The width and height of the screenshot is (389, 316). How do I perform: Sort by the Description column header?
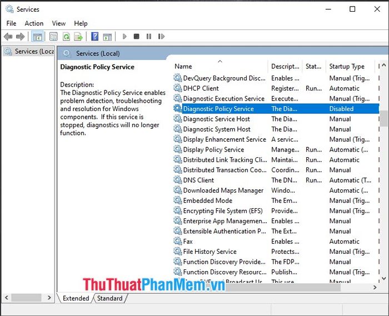pos(285,66)
